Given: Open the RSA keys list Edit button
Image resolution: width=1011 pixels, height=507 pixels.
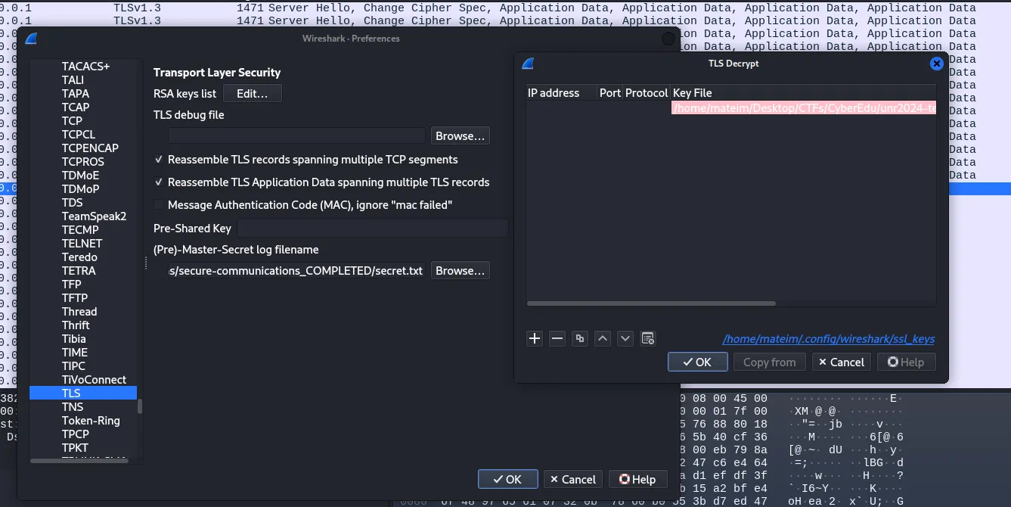Looking at the screenshot, I should click(x=252, y=94).
